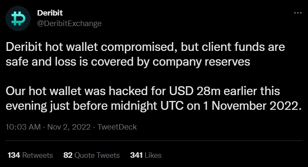Select the paragraph starting 'Our hot wallet'

(x=154, y=98)
